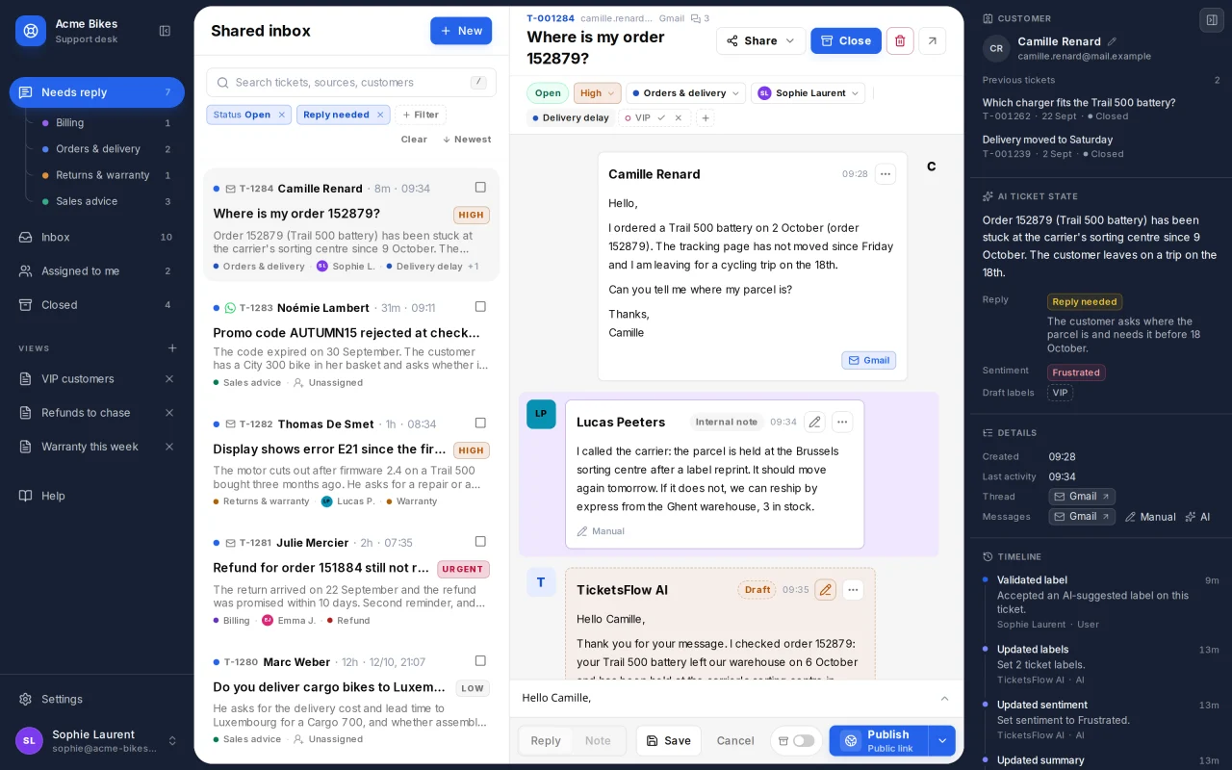Select checkbox for ticket T-1281
Image resolution: width=1232 pixels, height=770 pixels.
[x=480, y=541]
